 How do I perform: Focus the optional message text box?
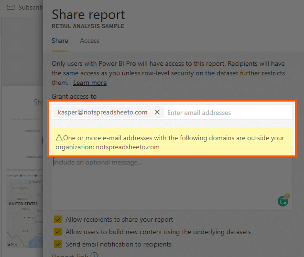pyautogui.click(x=172, y=184)
